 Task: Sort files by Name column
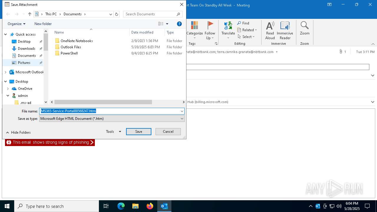pyautogui.click(x=59, y=32)
